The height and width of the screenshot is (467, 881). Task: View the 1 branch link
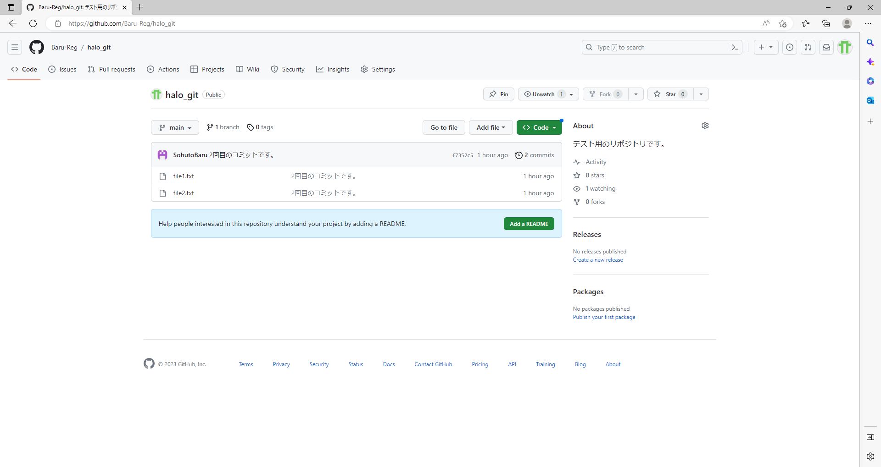[x=223, y=127]
